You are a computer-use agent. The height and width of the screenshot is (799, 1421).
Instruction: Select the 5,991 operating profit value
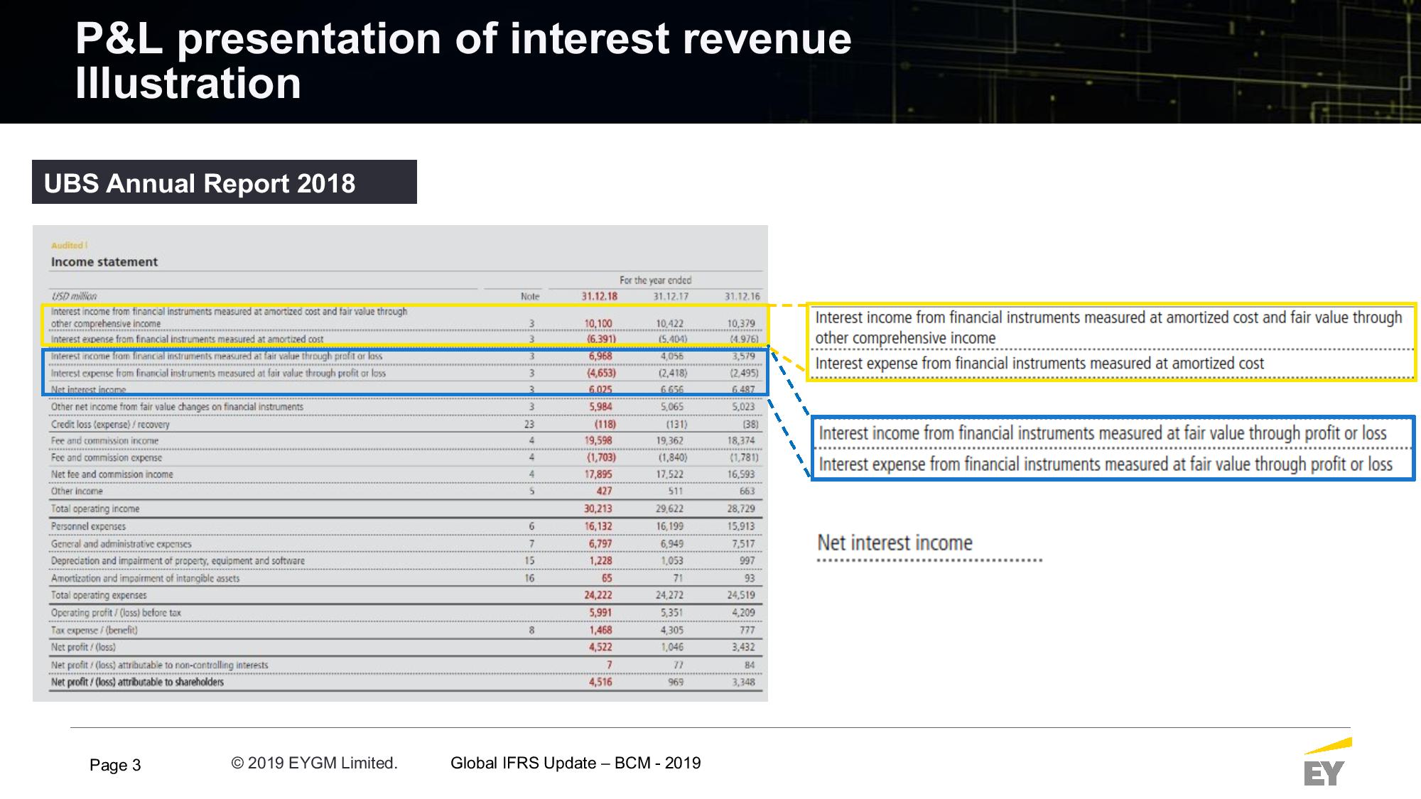point(600,613)
